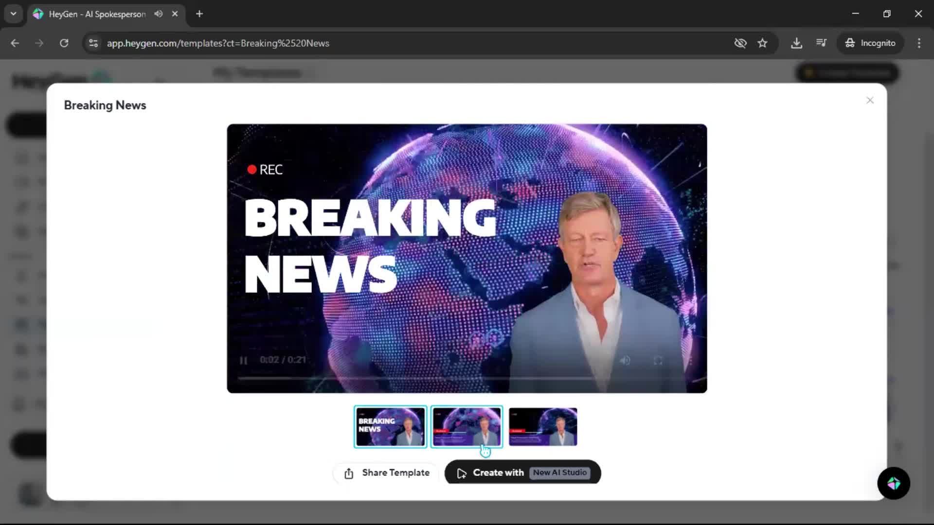
Task: Expand the tab search dropdown arrow
Action: [x=14, y=14]
